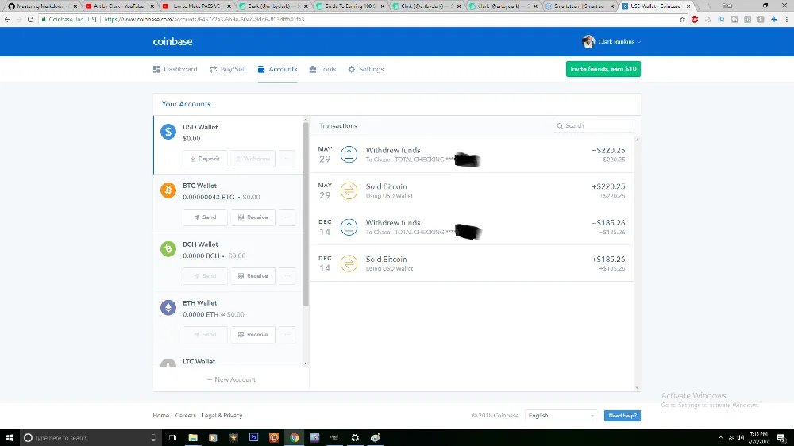
Task: Bookmark page with star icon
Action: pyautogui.click(x=682, y=19)
